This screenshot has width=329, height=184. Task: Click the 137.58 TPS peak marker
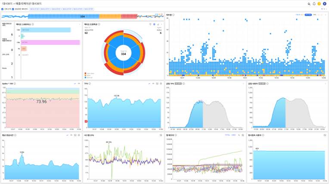[116, 97]
